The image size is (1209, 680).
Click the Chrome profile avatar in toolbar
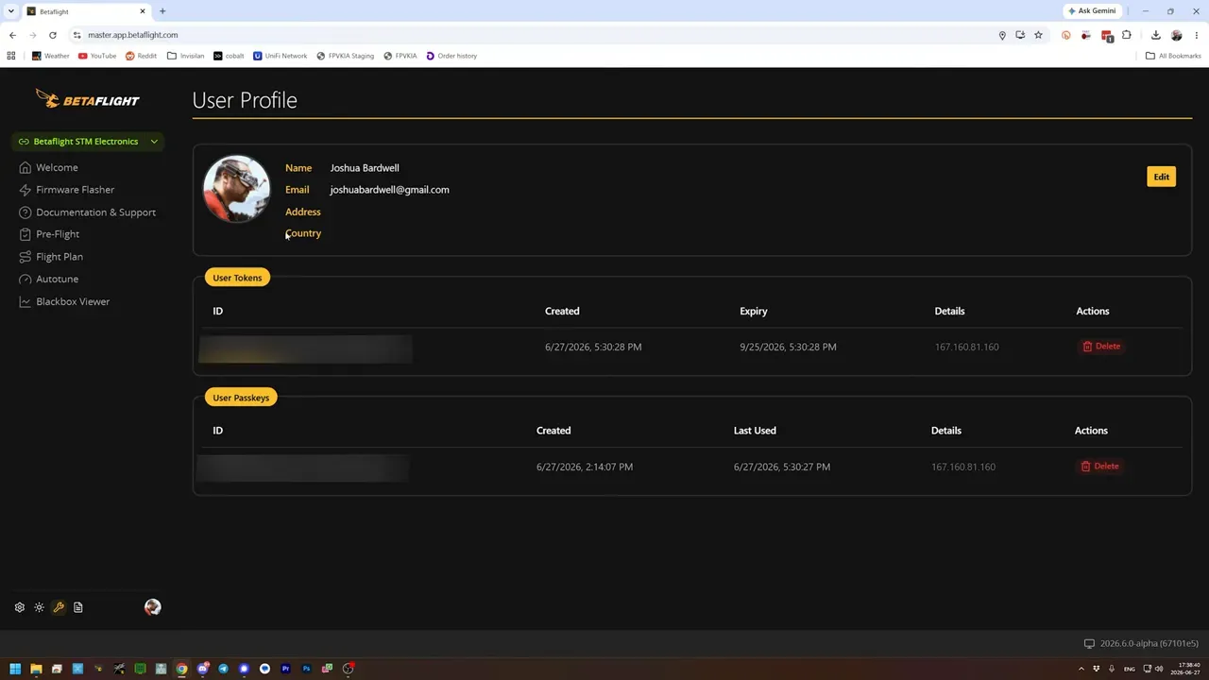1176,35
